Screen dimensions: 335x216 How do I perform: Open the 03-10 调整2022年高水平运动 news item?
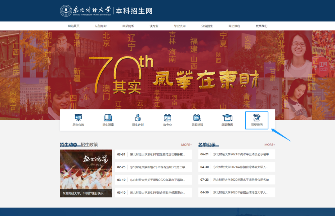(x=154, y=180)
